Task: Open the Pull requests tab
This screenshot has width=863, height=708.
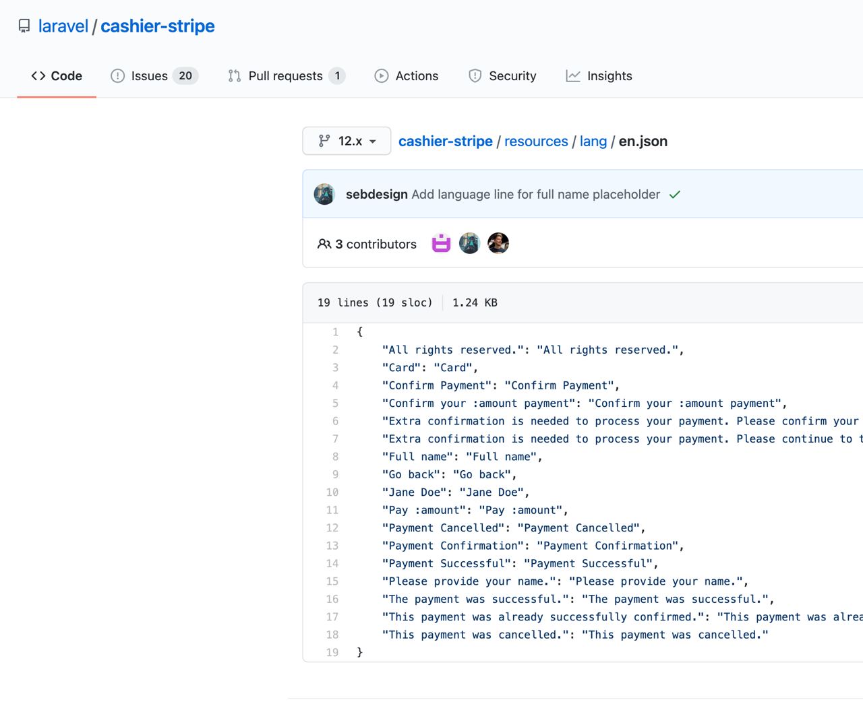Action: [x=287, y=76]
